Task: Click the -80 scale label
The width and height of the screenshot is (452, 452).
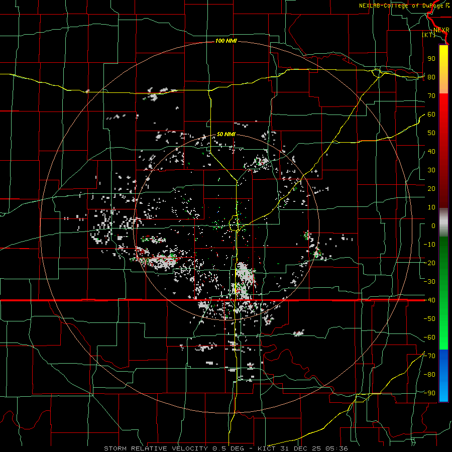Action: click(x=429, y=375)
